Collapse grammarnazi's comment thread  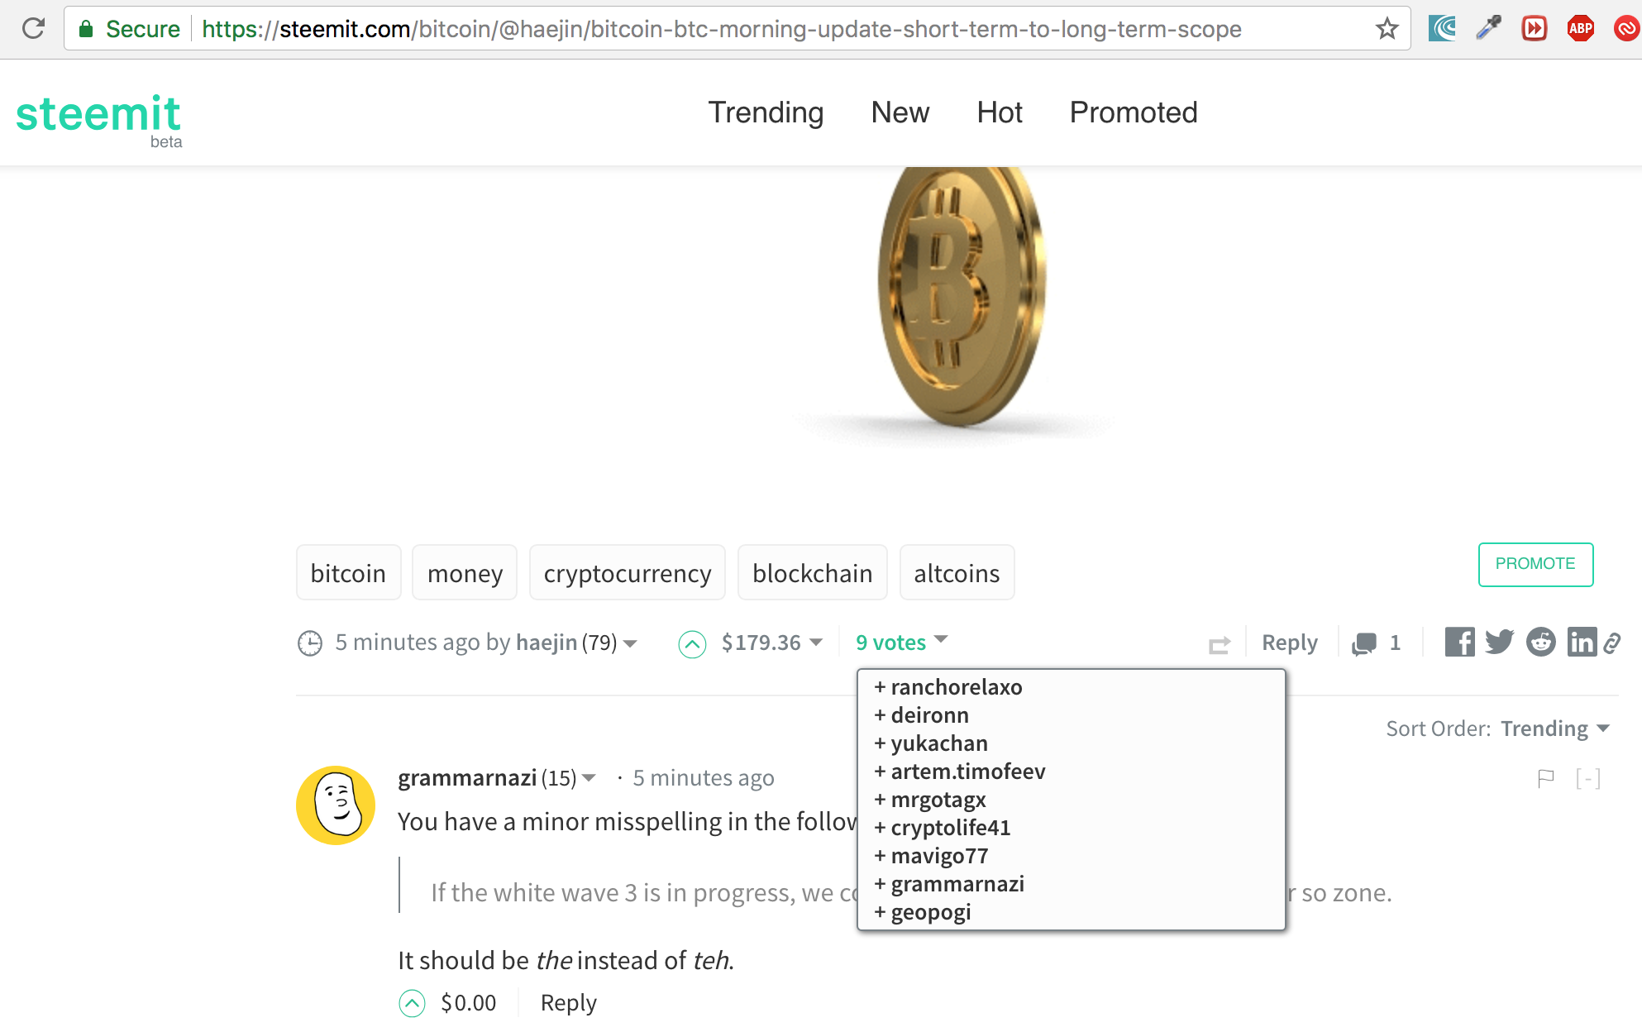point(1587,778)
